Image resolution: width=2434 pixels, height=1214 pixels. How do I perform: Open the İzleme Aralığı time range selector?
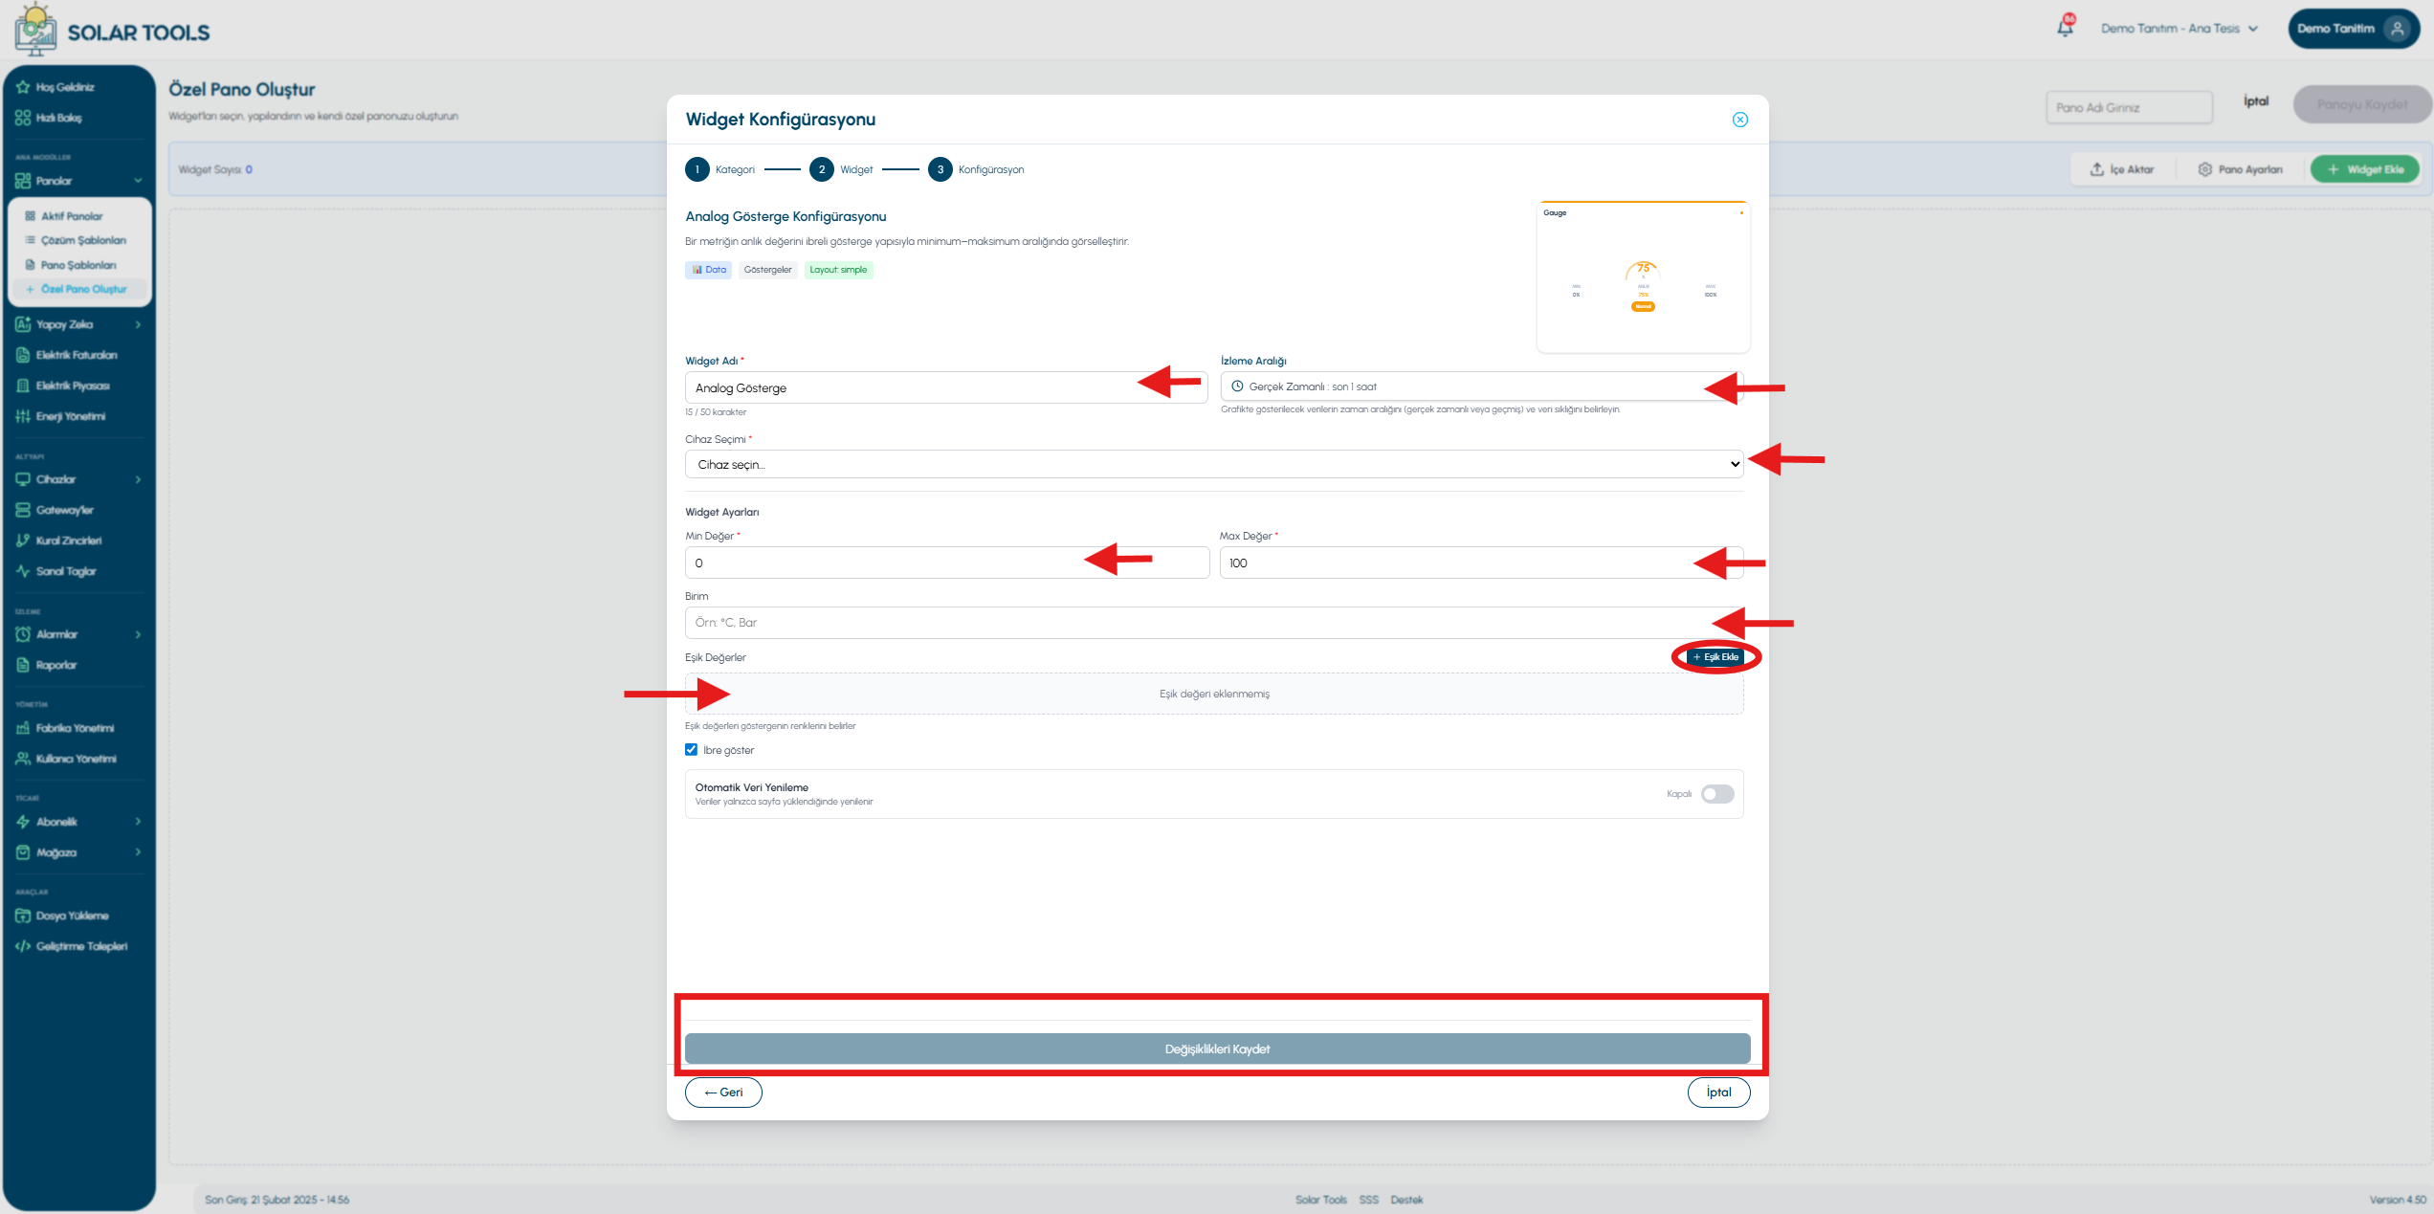(x=1481, y=386)
